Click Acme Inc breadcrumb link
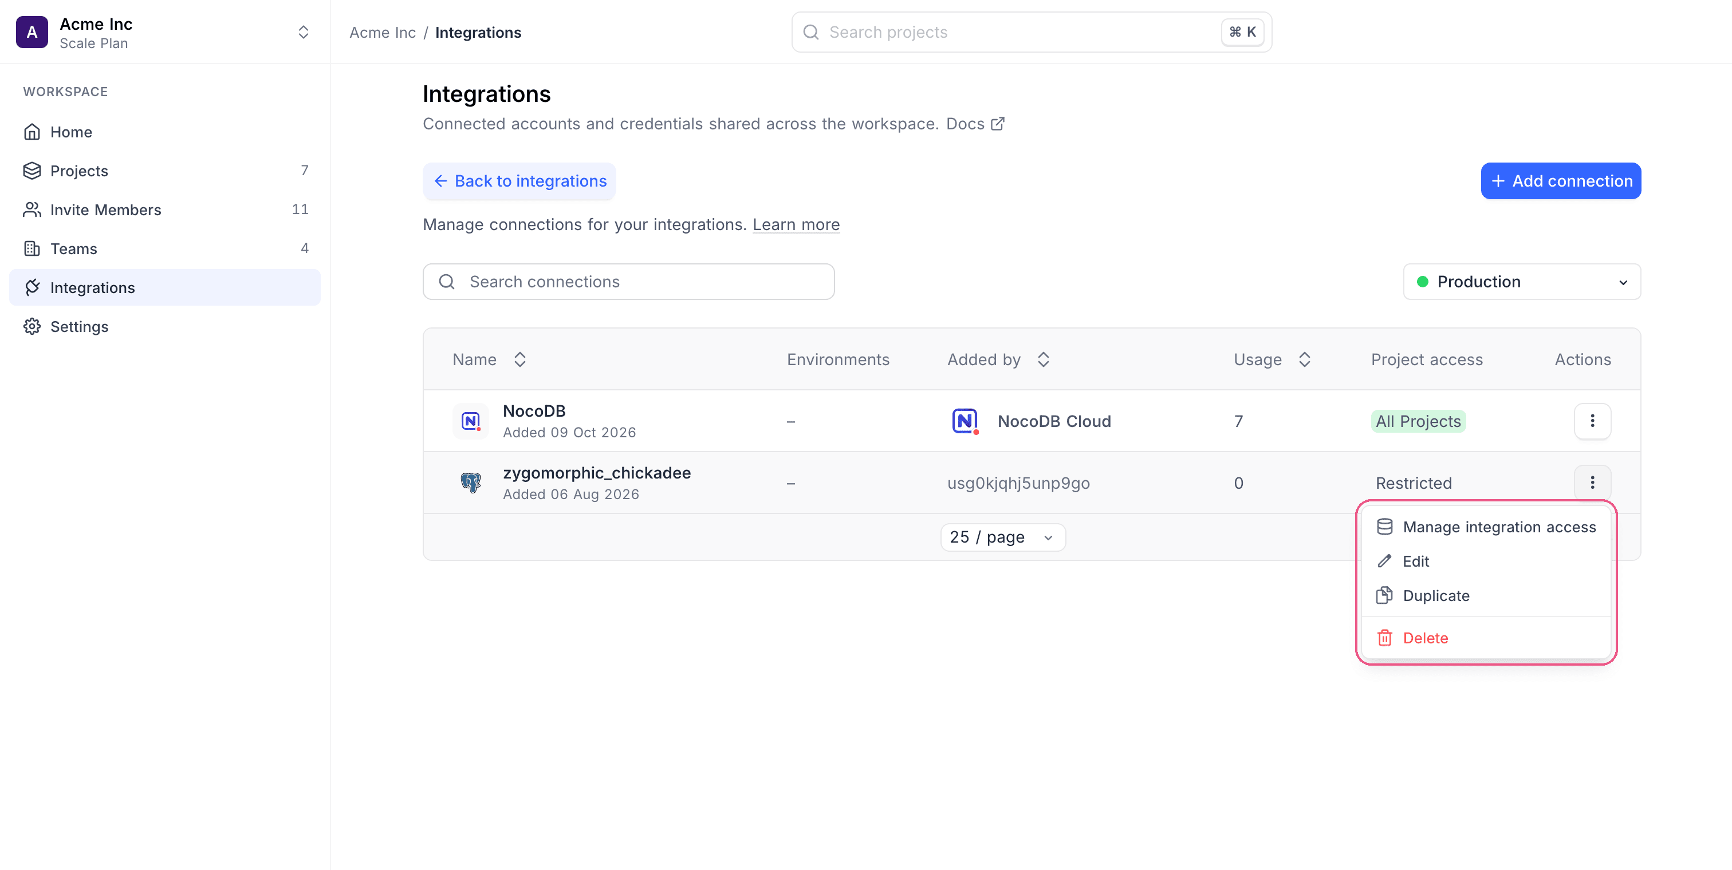The height and width of the screenshot is (870, 1732). pyautogui.click(x=383, y=32)
